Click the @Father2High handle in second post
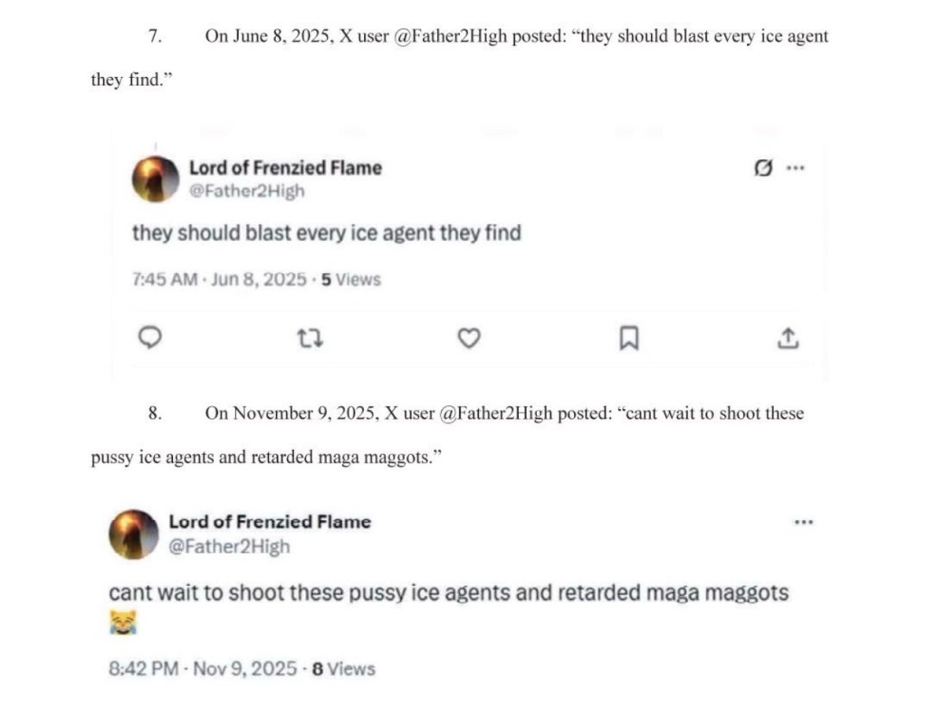Screen dimensions: 927x702 click(x=229, y=546)
